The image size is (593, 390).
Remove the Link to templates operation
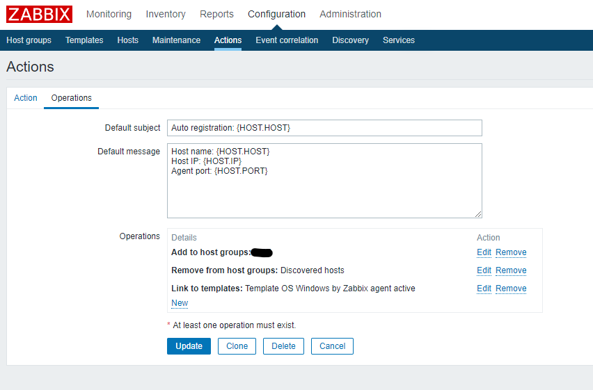pyautogui.click(x=511, y=289)
